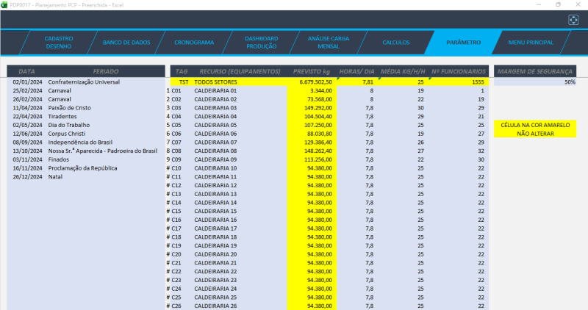This screenshot has height=310, width=588.
Task: Restore down the Excel window
Action: (x=558, y=4)
